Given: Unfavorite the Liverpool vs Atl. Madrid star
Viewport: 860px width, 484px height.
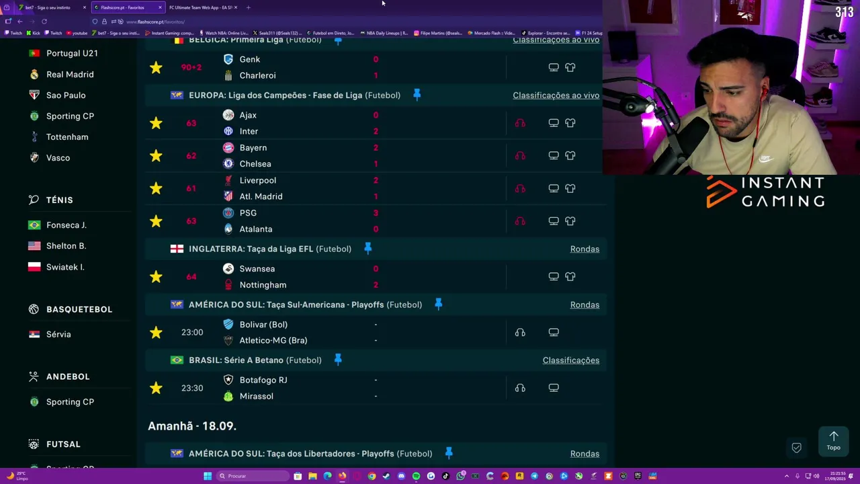Looking at the screenshot, I should (x=156, y=188).
